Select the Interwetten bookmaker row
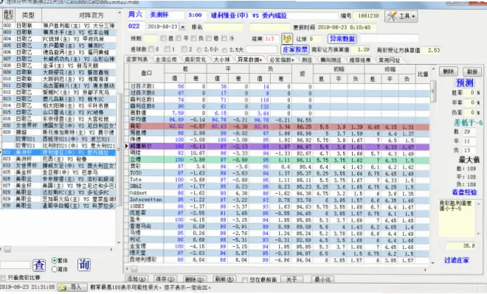This screenshot has width=487, height=294. point(279,200)
